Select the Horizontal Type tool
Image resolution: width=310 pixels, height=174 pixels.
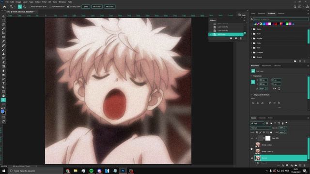coord(3,83)
